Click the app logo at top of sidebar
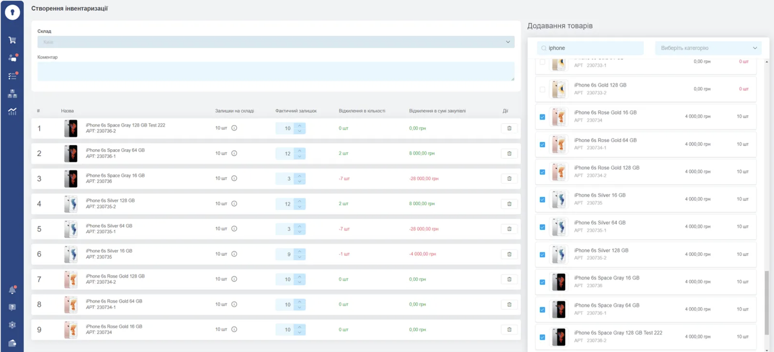 click(12, 12)
